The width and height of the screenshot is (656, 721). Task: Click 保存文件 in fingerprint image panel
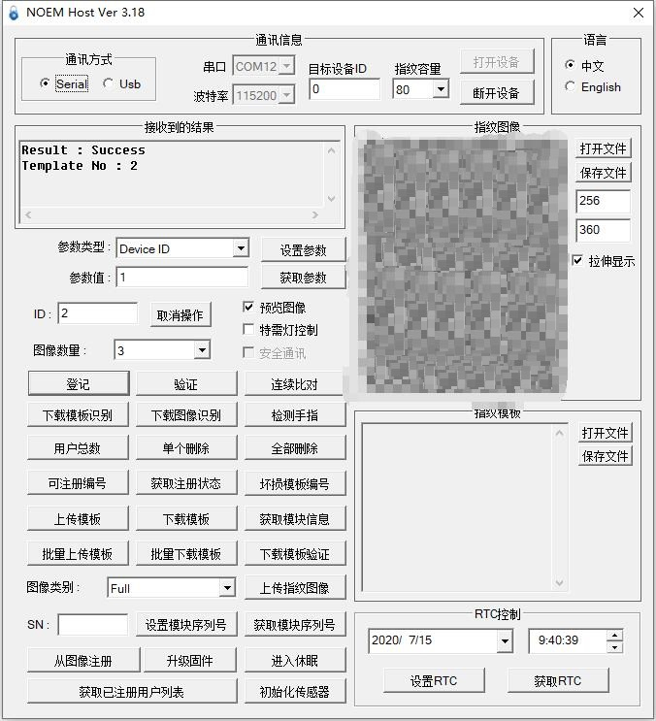pos(604,173)
